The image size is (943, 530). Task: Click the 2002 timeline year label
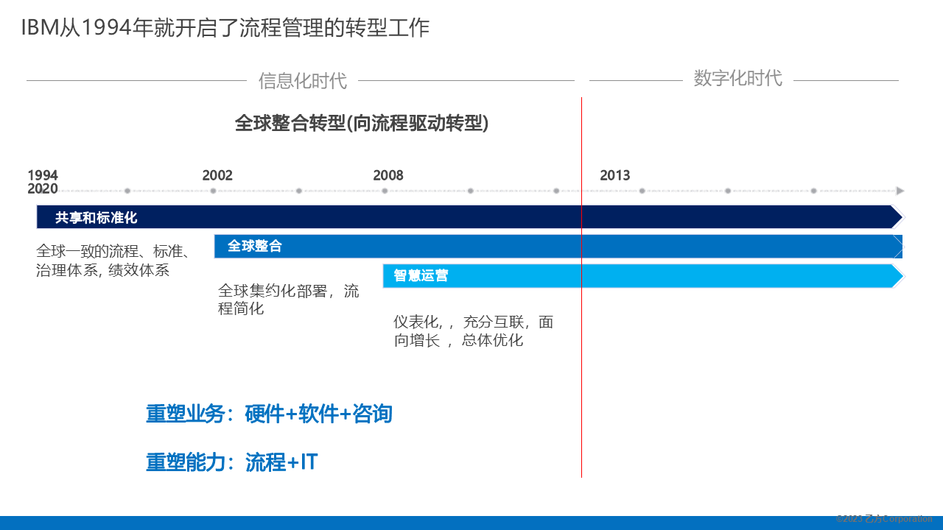pyautogui.click(x=217, y=175)
